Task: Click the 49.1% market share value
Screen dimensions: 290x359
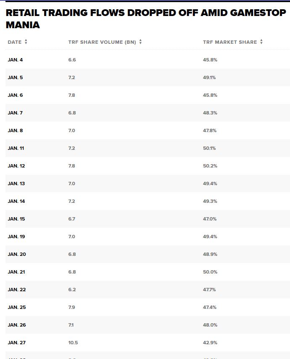Action: click(209, 77)
